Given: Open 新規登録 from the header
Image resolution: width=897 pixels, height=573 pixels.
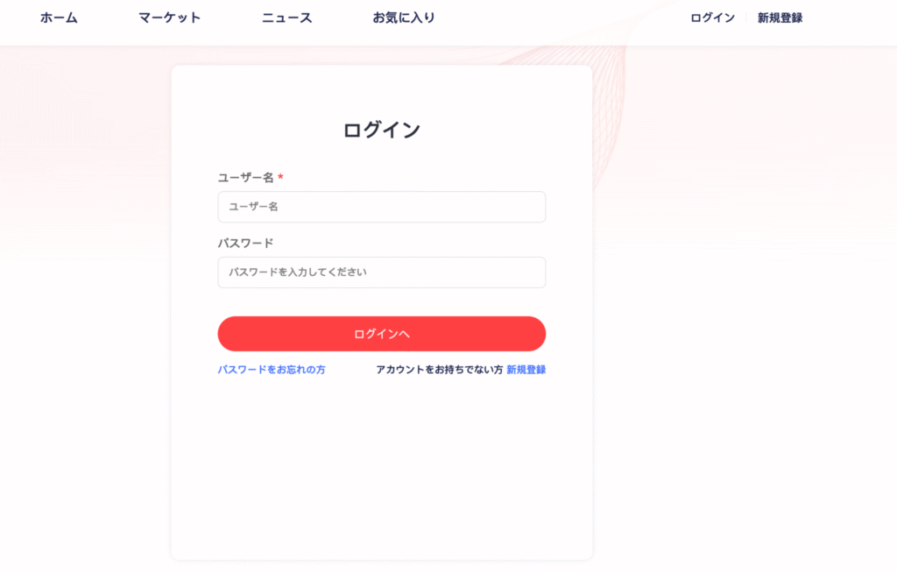Looking at the screenshot, I should (x=780, y=17).
